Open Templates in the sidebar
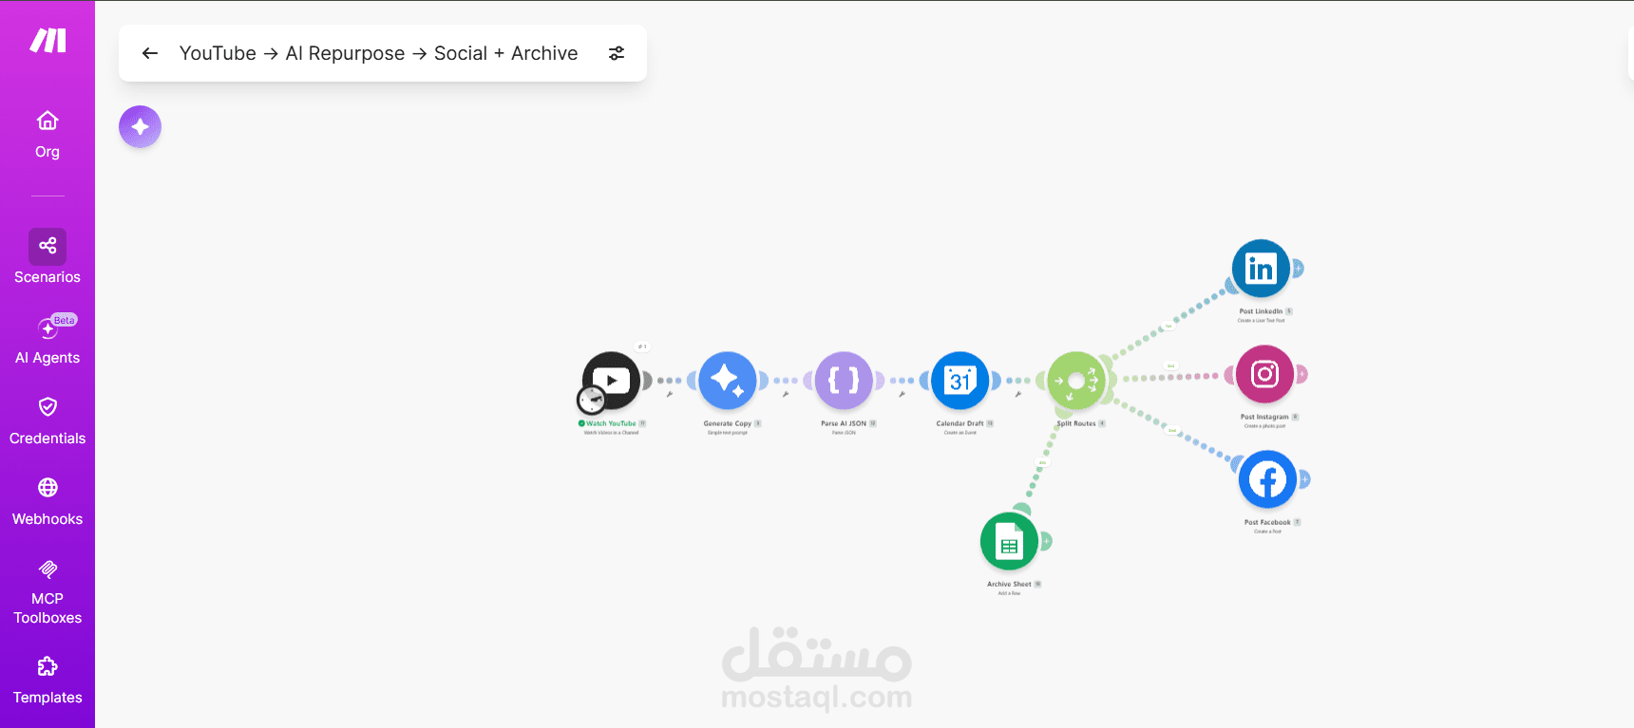Viewport: 1634px width, 728px height. [x=47, y=681]
